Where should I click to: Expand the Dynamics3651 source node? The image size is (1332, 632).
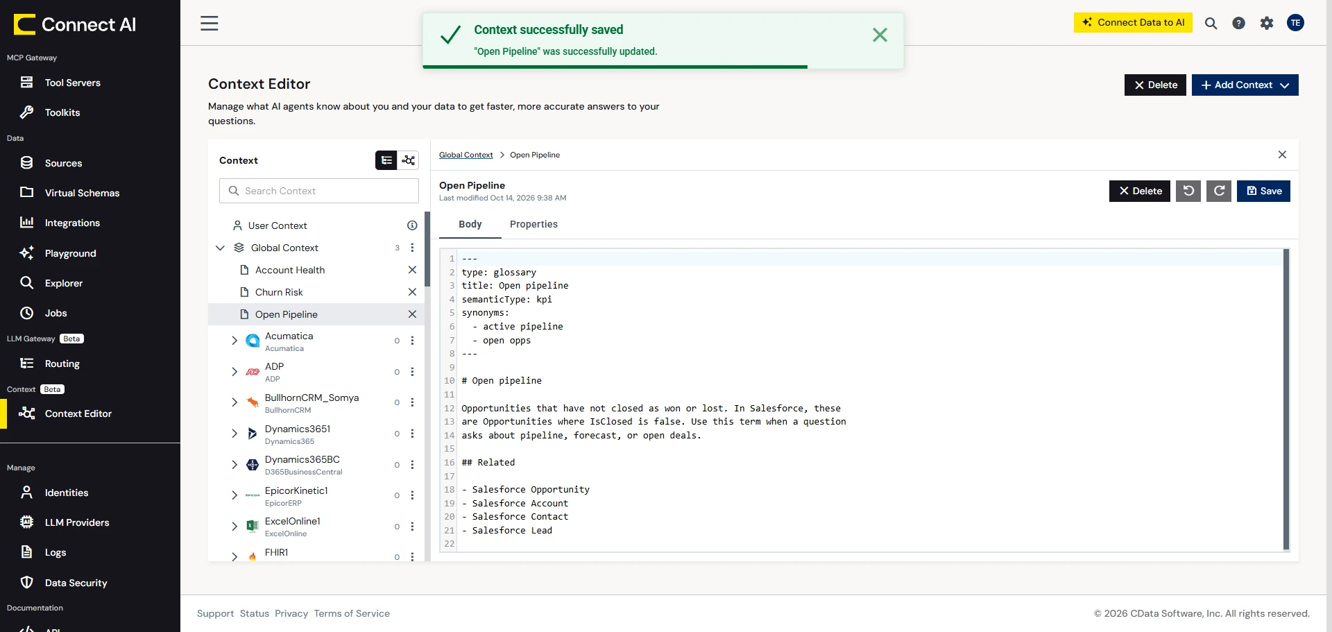(x=234, y=434)
